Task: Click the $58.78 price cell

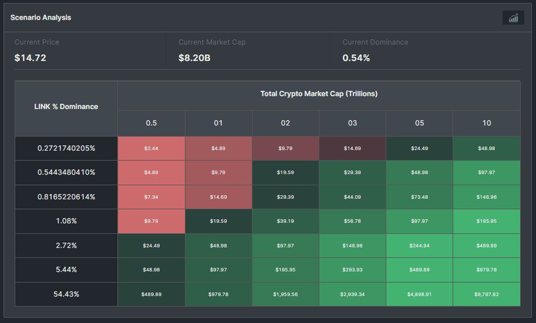Action: (352, 221)
